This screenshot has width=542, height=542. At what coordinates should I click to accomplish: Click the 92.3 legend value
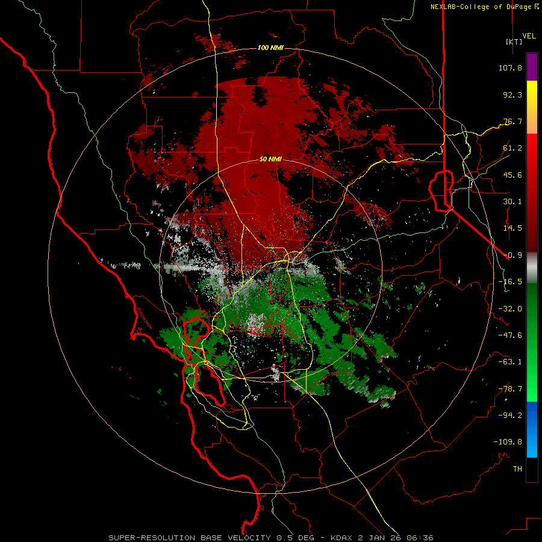pyautogui.click(x=512, y=95)
